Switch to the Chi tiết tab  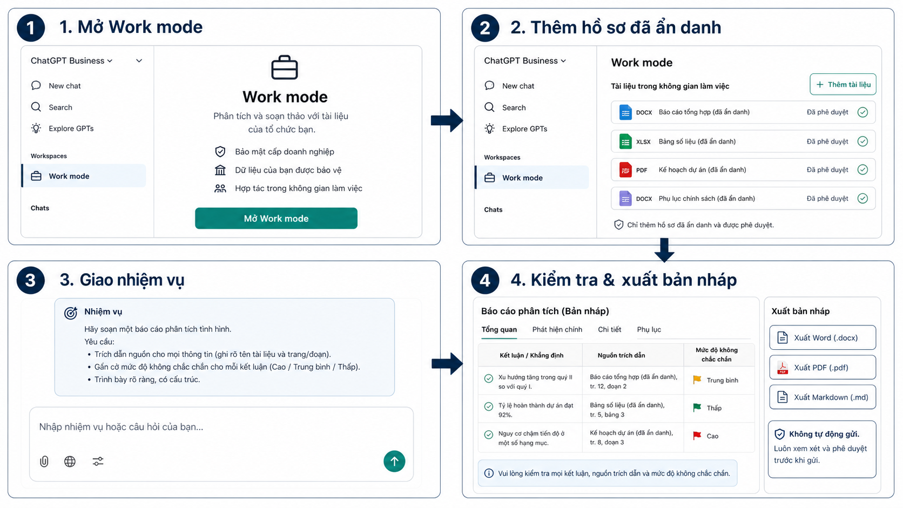click(609, 329)
